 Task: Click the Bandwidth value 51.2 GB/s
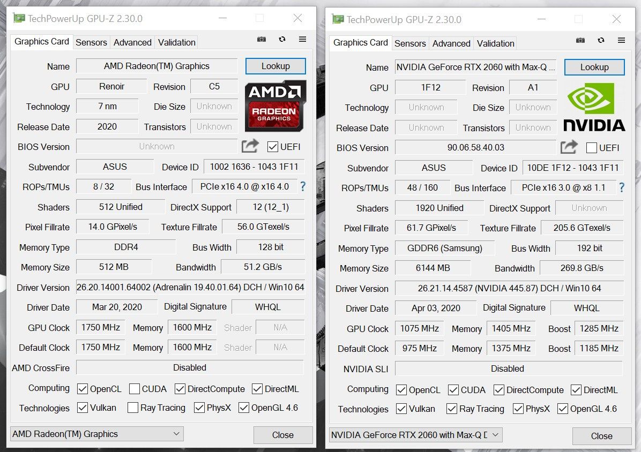(263, 267)
